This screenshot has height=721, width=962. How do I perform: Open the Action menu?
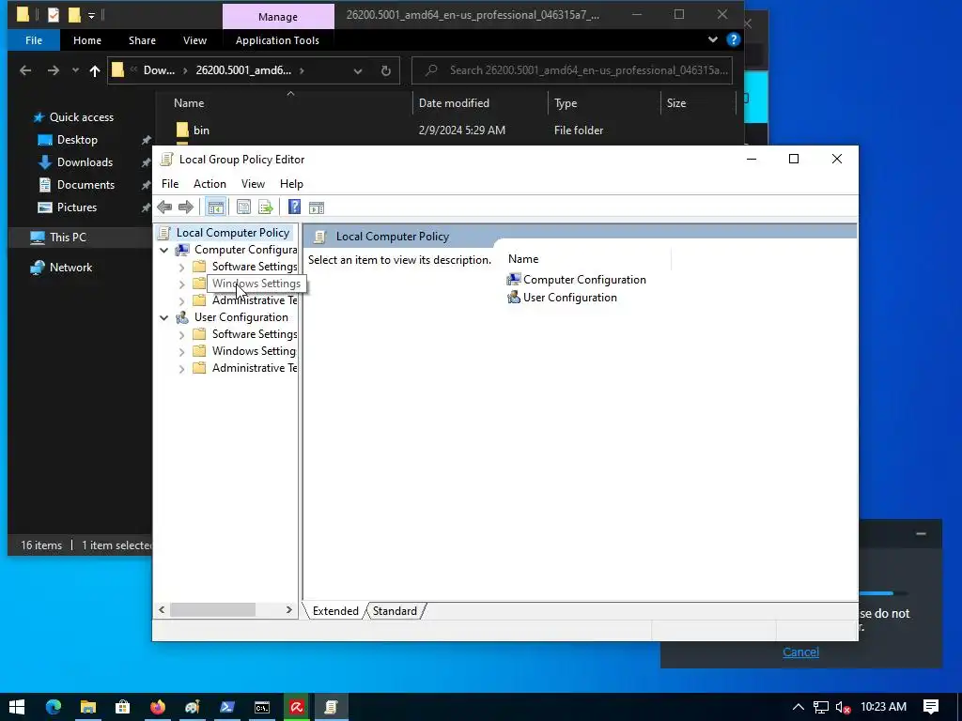tap(209, 184)
